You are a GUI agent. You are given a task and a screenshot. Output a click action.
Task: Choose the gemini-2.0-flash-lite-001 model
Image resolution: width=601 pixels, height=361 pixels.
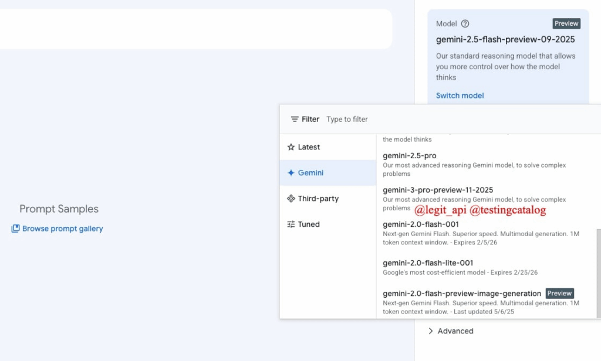tap(427, 263)
